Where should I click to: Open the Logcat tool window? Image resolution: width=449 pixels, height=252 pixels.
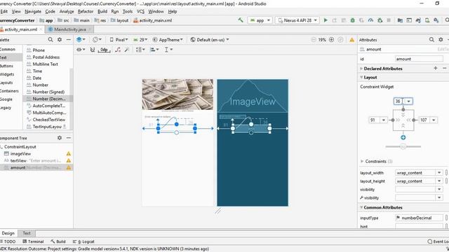click(83, 241)
